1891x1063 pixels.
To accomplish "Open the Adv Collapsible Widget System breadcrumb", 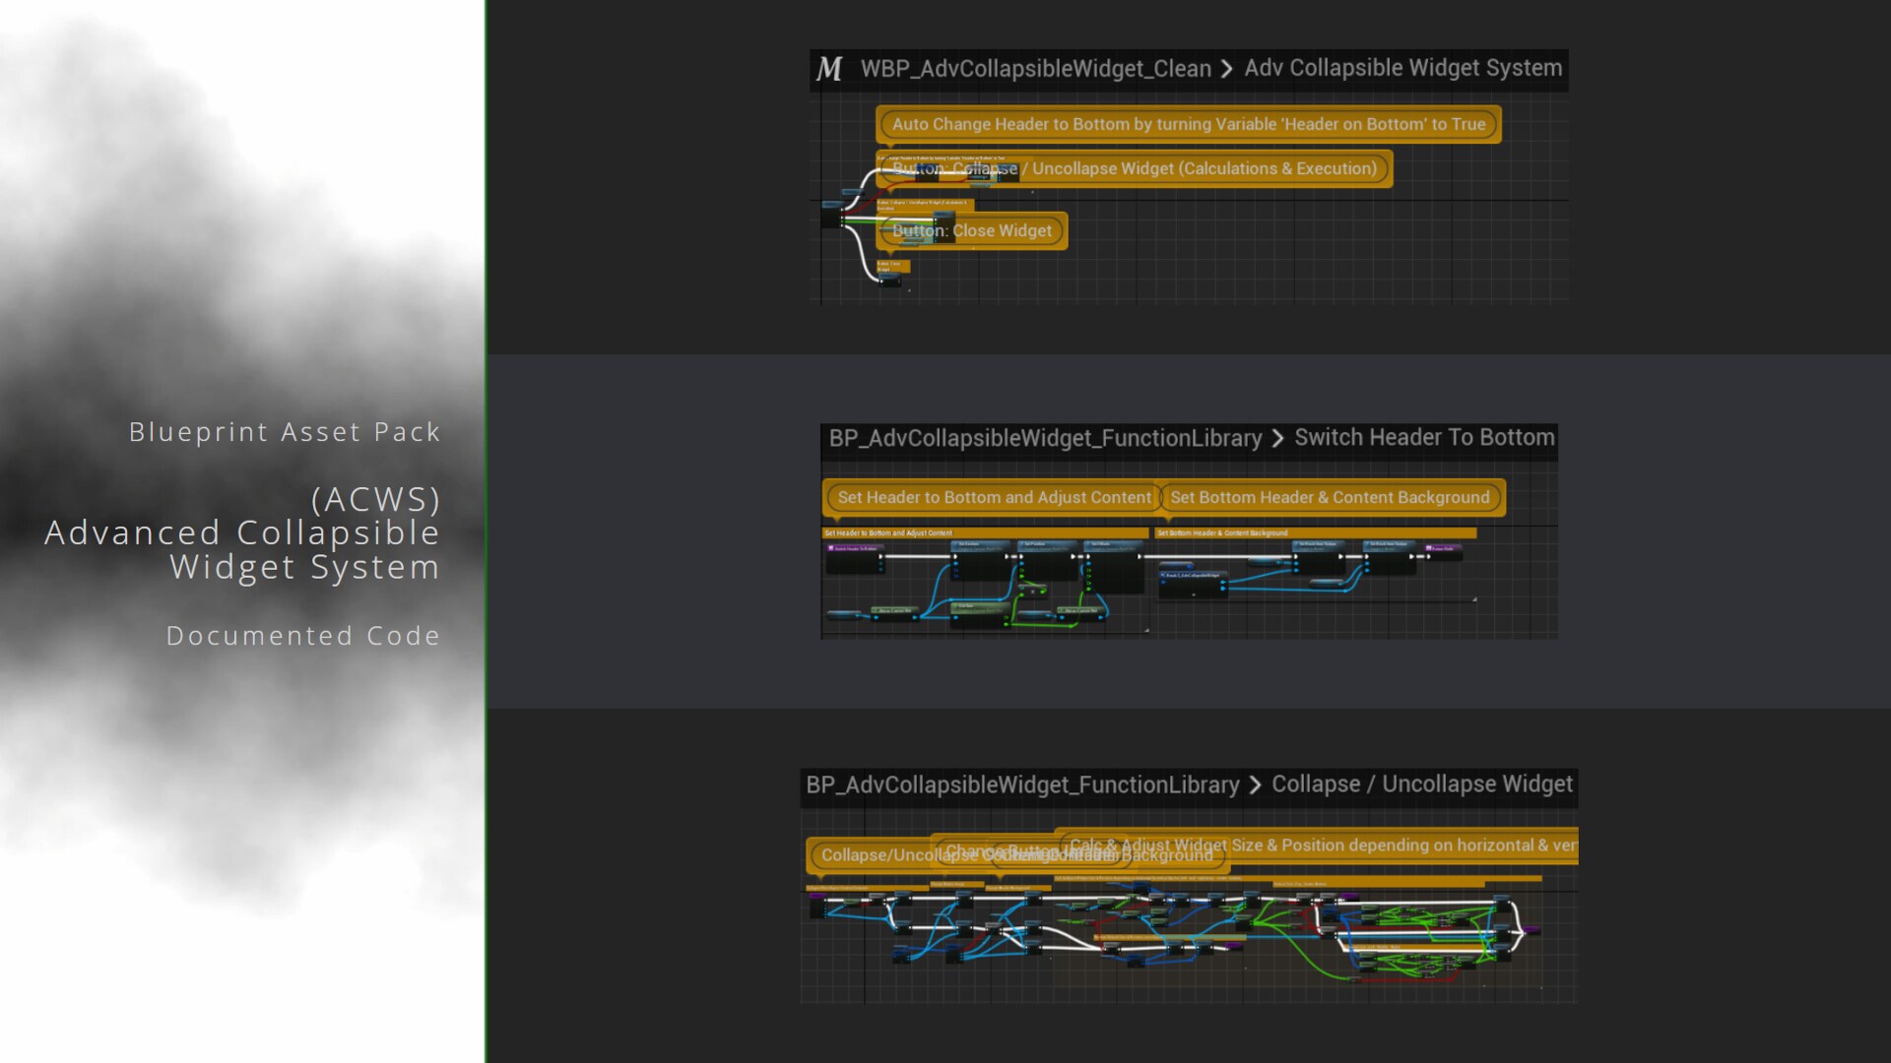I will click(1402, 68).
